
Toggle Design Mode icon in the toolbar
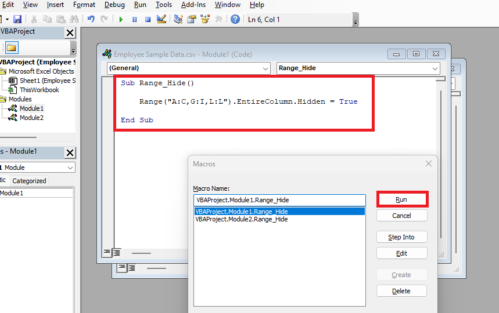pyautogui.click(x=161, y=19)
